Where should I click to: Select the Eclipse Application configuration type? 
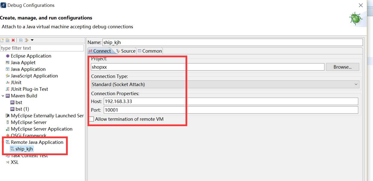(31, 56)
